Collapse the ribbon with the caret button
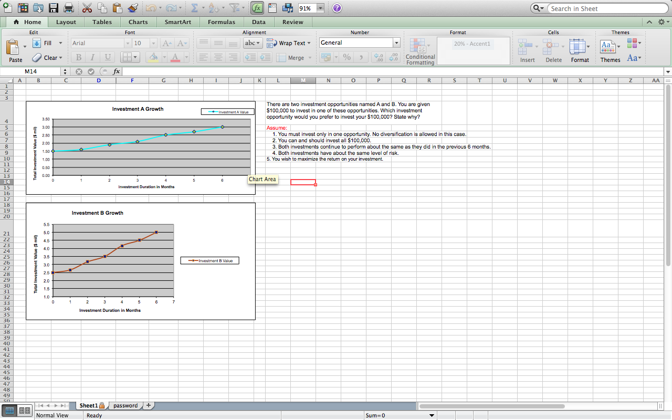Image resolution: width=672 pixels, height=420 pixels. [x=649, y=22]
